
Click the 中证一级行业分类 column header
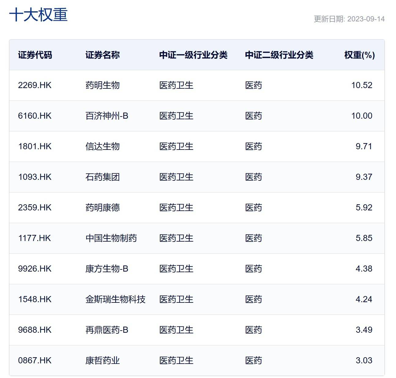[193, 55]
